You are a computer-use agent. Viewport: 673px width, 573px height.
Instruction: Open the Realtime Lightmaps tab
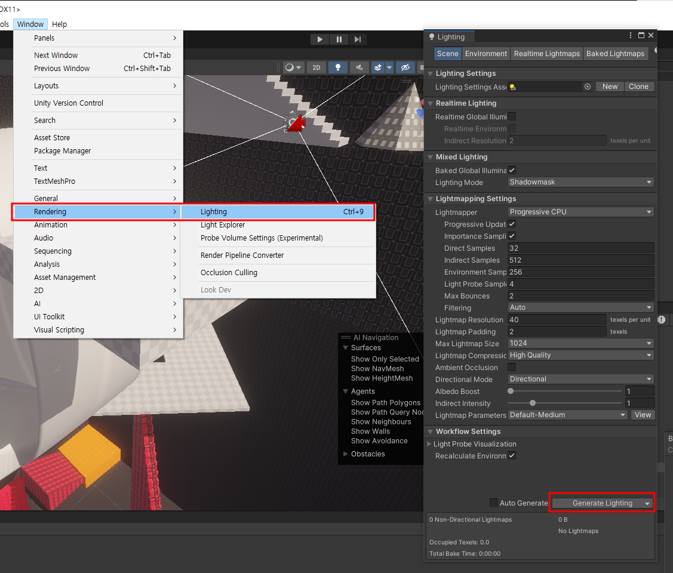pos(547,54)
